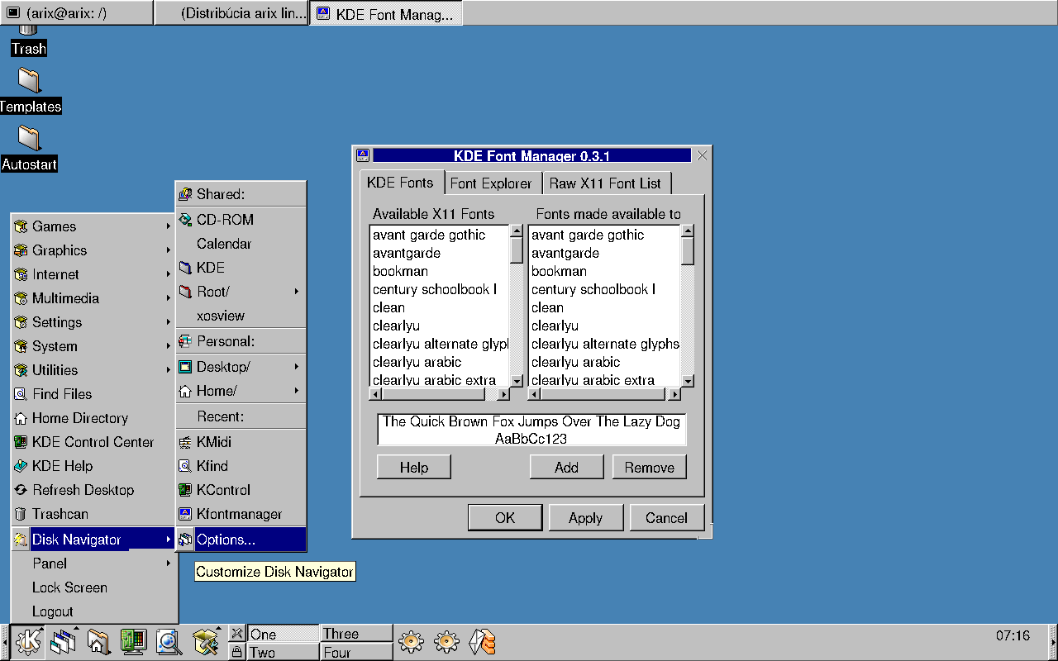Click the logout X panel button
Screen dimensions: 1058x661
236,634
